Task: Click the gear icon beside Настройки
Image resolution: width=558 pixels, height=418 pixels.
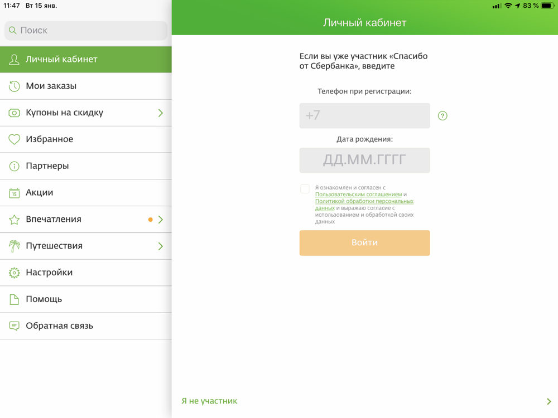Action: (x=15, y=273)
